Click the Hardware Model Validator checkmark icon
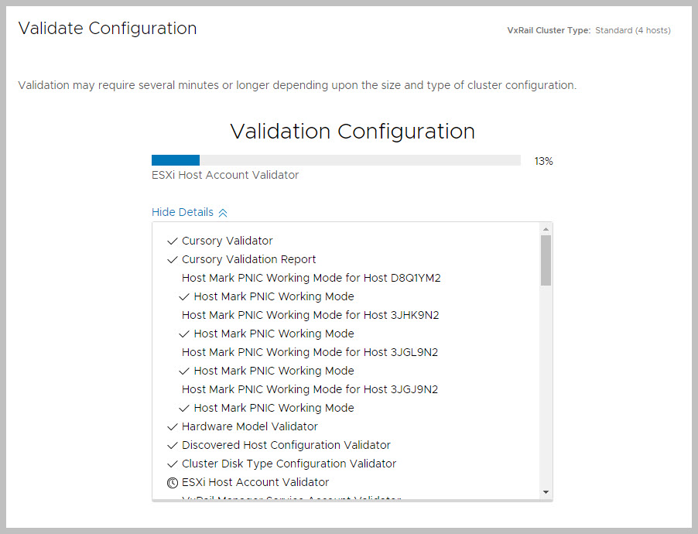 pos(172,427)
